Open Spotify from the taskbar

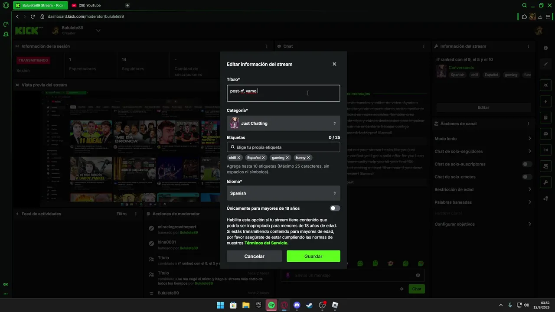pyautogui.click(x=271, y=305)
